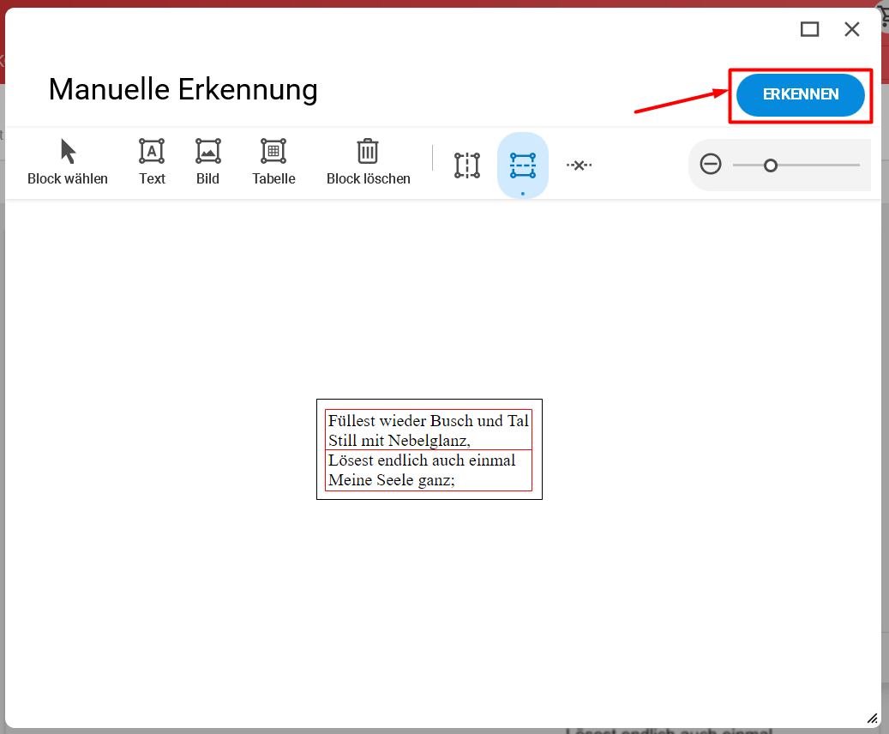Close the Manuelle Erkennung dialog
The image size is (889, 734).
pyautogui.click(x=851, y=29)
